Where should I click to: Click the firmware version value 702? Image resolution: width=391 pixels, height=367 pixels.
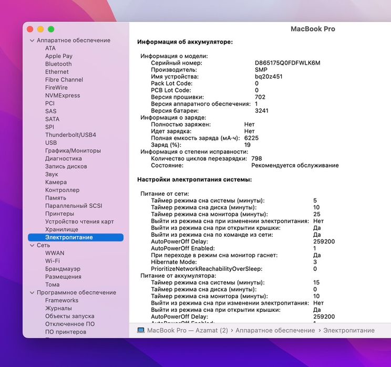(x=260, y=97)
